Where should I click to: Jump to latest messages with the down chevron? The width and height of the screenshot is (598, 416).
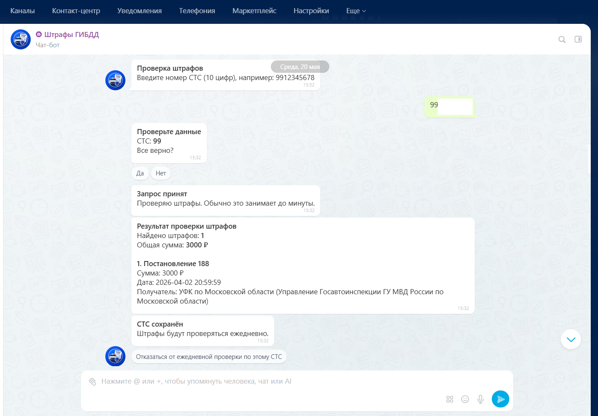point(571,339)
